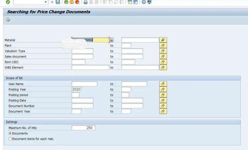Screen dimensions: 248x150
Task: Click the Generate Shortcut icon
Action: tap(135, 2)
